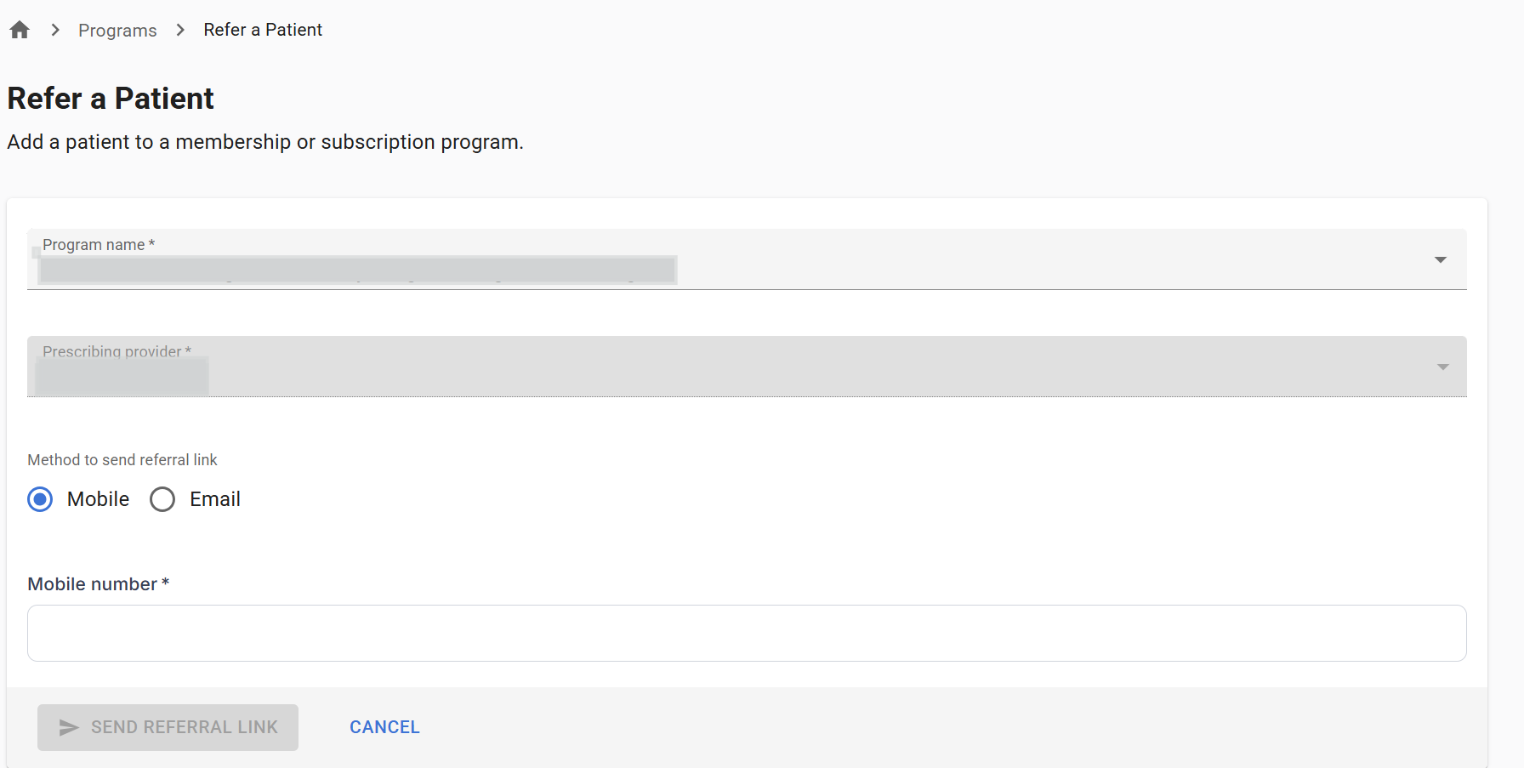The width and height of the screenshot is (1524, 768).
Task: Click the Refer a Patient page heading
Action: 111,99
